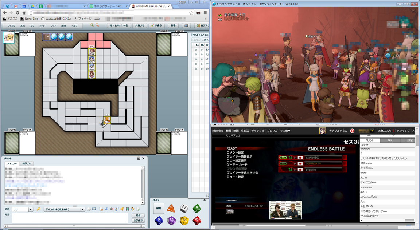Viewport: 420px width, 230px height.
Task: Open the カード menu
Action: click(42, 26)
